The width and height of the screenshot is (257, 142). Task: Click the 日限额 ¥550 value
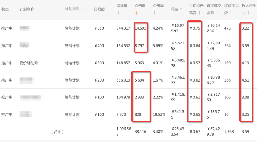coord(99,28)
